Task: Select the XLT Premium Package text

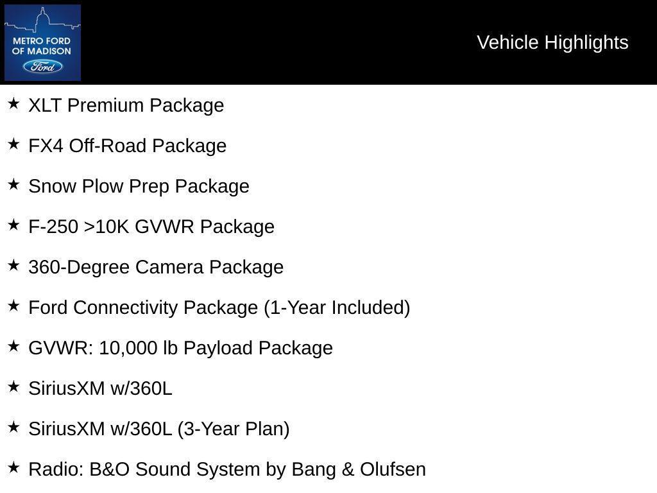Action: tap(126, 105)
